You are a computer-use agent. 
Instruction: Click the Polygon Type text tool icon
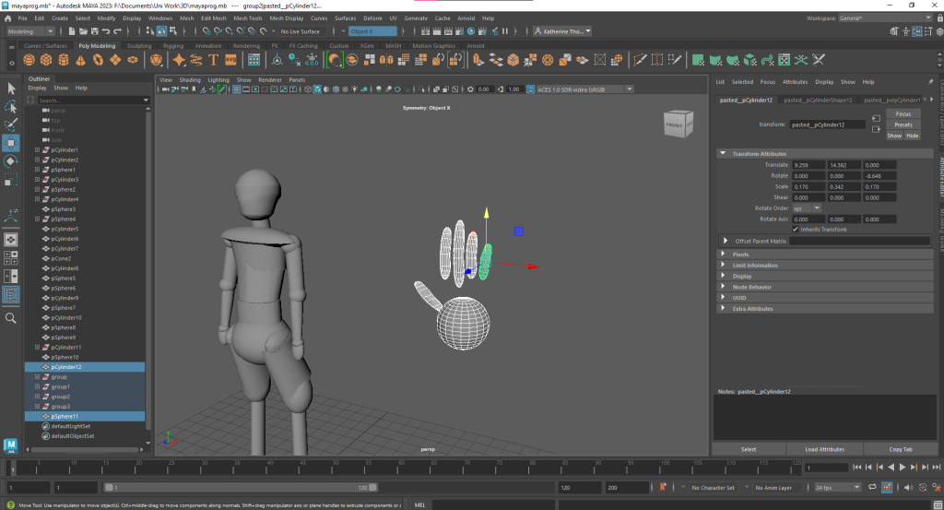(213, 60)
